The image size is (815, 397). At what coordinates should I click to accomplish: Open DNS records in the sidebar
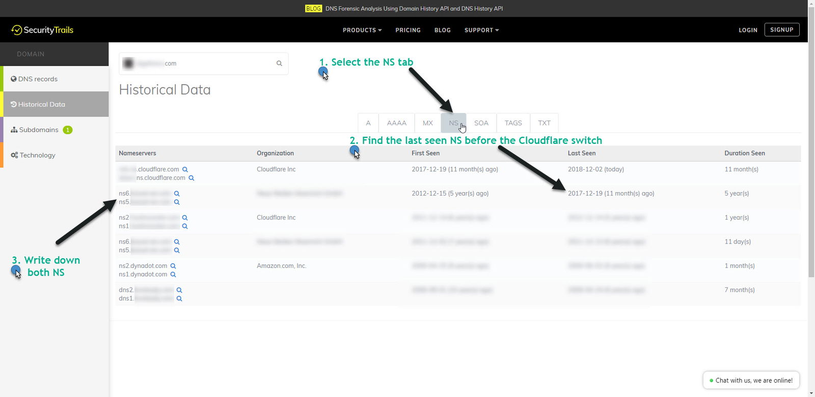tap(55, 79)
